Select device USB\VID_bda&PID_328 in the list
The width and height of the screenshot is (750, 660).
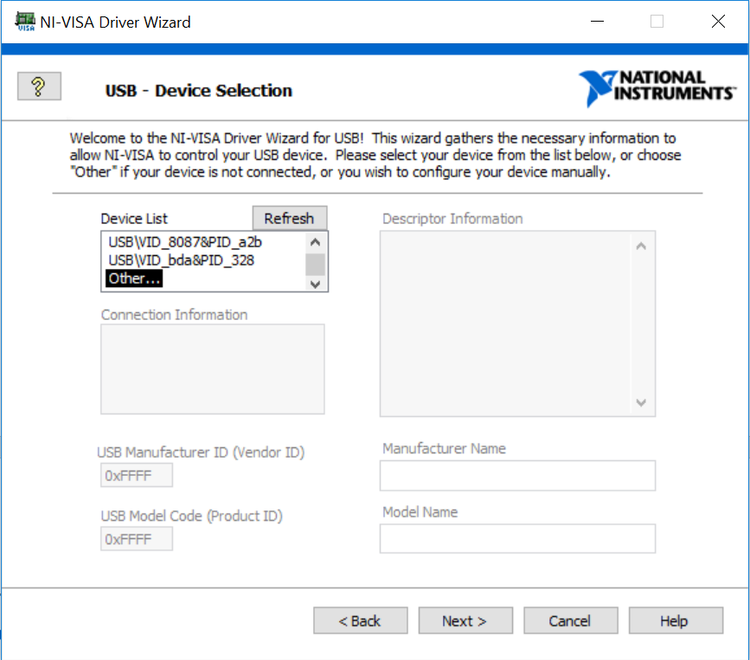(181, 260)
